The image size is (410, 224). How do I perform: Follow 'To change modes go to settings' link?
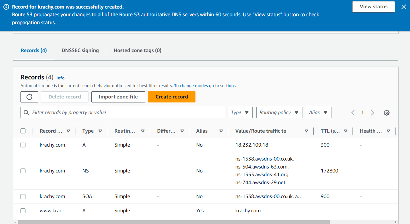coord(205,86)
